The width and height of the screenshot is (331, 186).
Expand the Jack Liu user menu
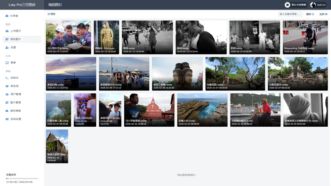(318, 5)
